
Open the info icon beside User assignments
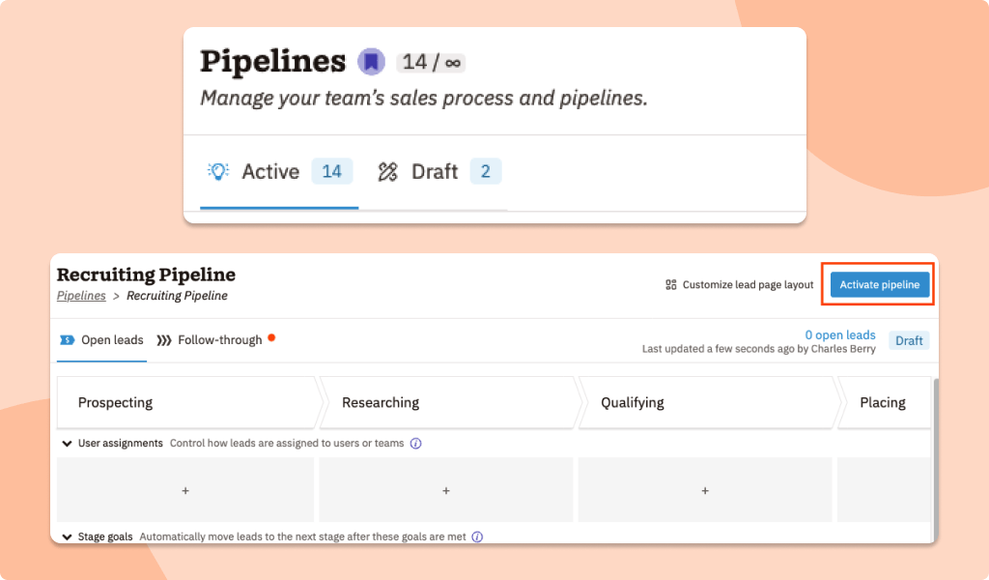pos(415,443)
